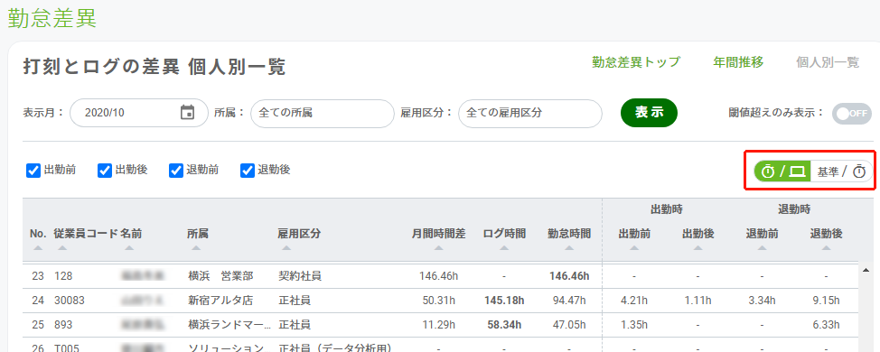Click the 横浜ランドマー… department cell
The height and width of the screenshot is (352, 880).
coord(229,325)
